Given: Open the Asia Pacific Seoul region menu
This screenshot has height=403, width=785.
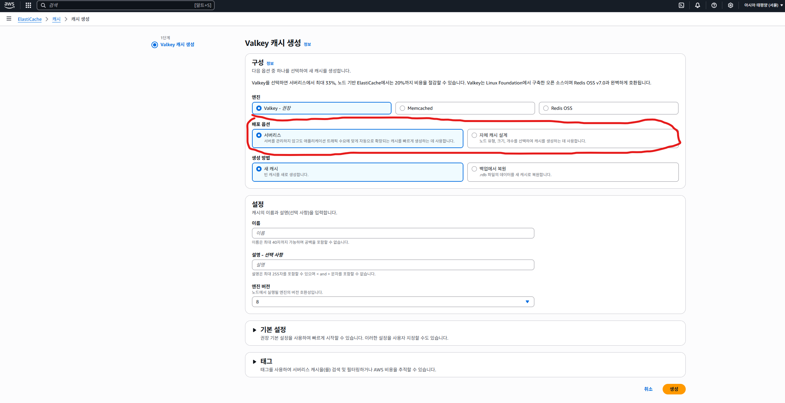Looking at the screenshot, I should tap(763, 5).
